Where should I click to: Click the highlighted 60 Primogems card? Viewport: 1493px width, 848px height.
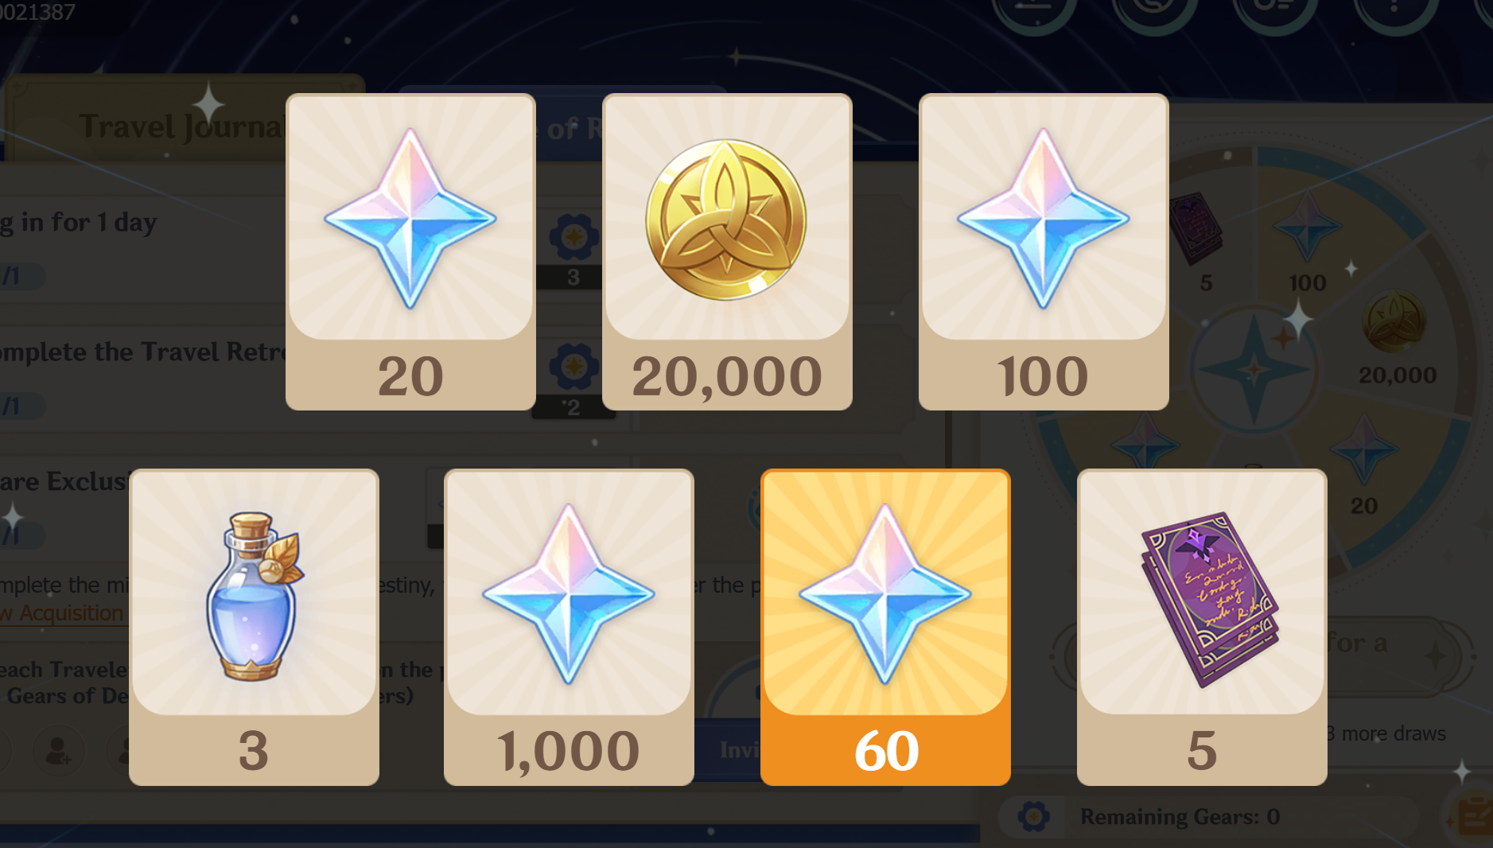pos(885,627)
